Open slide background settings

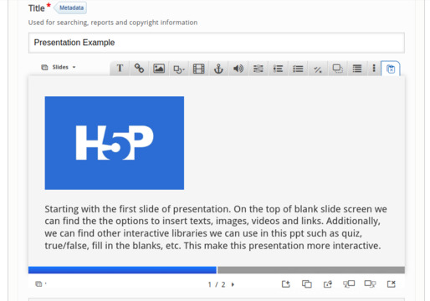328,284
